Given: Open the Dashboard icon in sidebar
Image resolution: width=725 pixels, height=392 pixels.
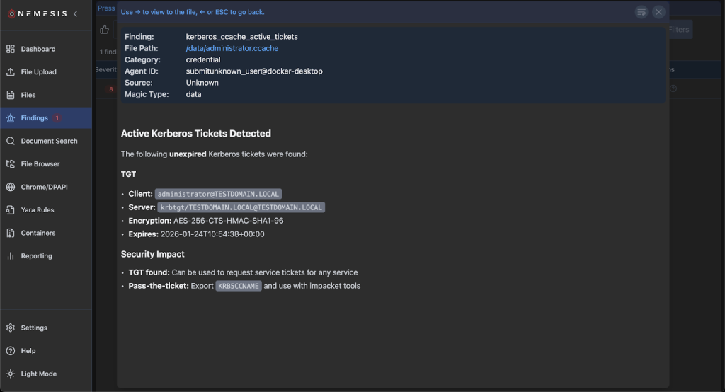Looking at the screenshot, I should point(11,49).
